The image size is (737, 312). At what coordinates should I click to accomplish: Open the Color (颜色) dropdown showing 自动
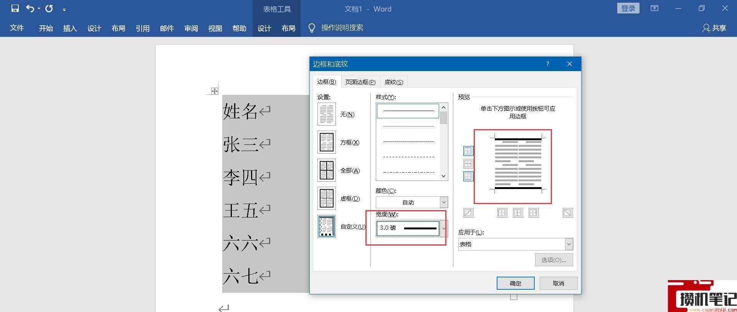411,202
